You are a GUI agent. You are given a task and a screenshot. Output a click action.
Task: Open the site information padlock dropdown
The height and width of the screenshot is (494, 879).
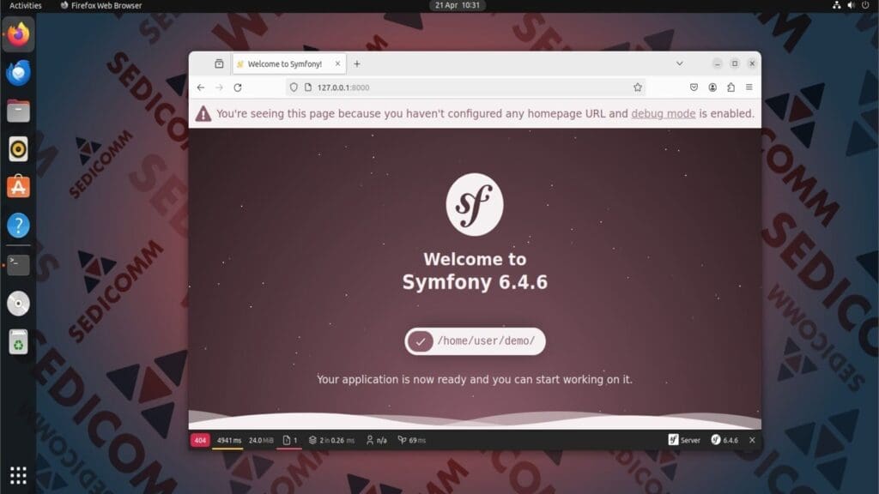(x=306, y=87)
